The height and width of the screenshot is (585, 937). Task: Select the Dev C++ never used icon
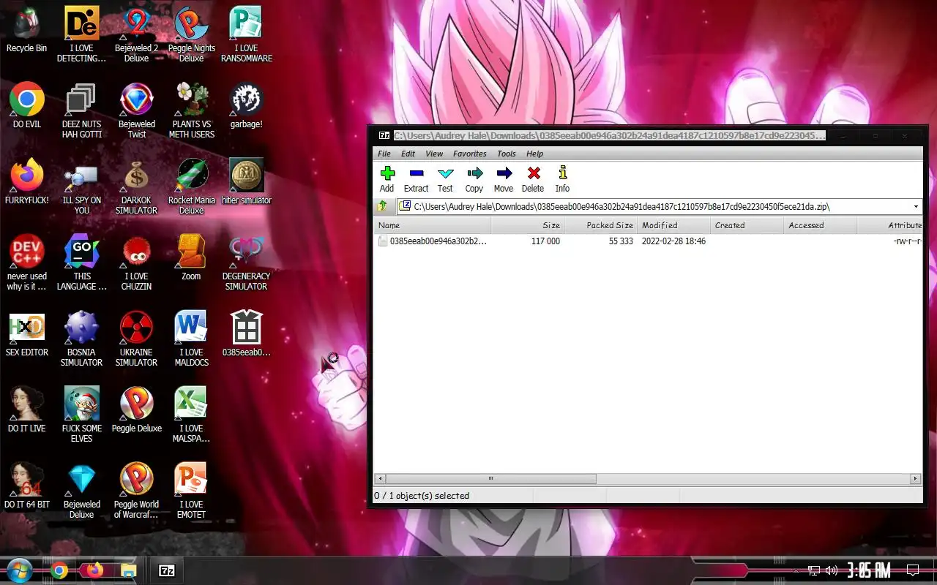(26, 263)
